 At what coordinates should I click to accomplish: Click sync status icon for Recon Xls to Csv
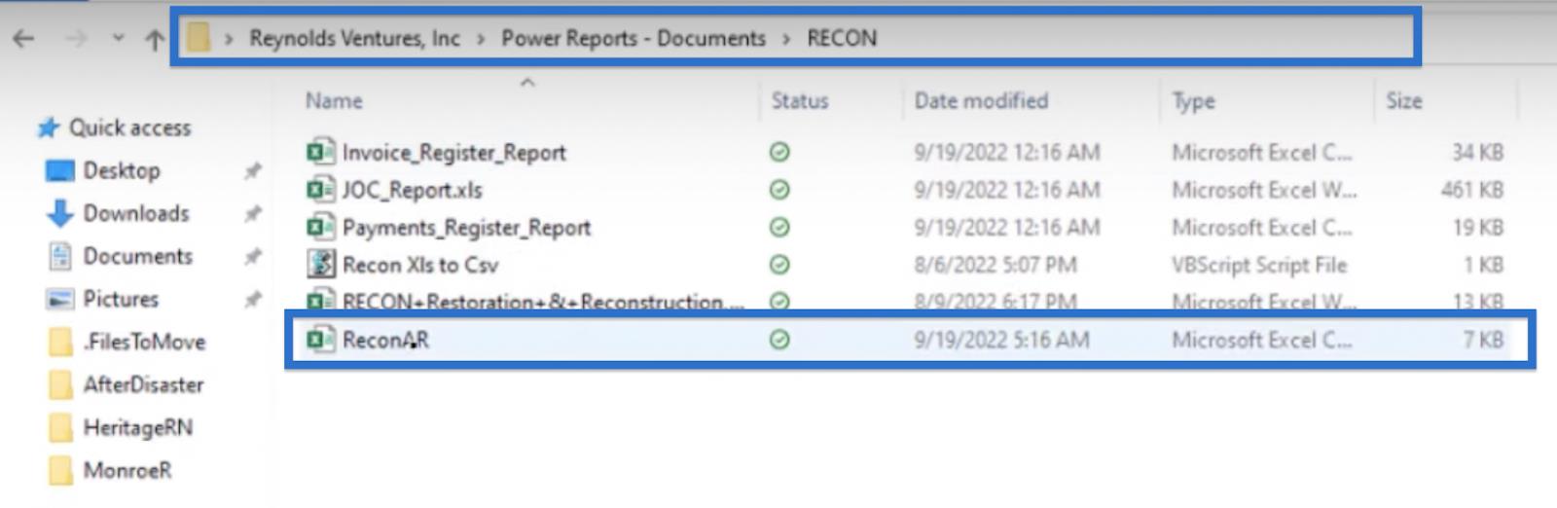[x=779, y=265]
